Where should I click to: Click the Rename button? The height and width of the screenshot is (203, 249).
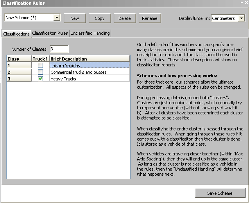[150, 18]
